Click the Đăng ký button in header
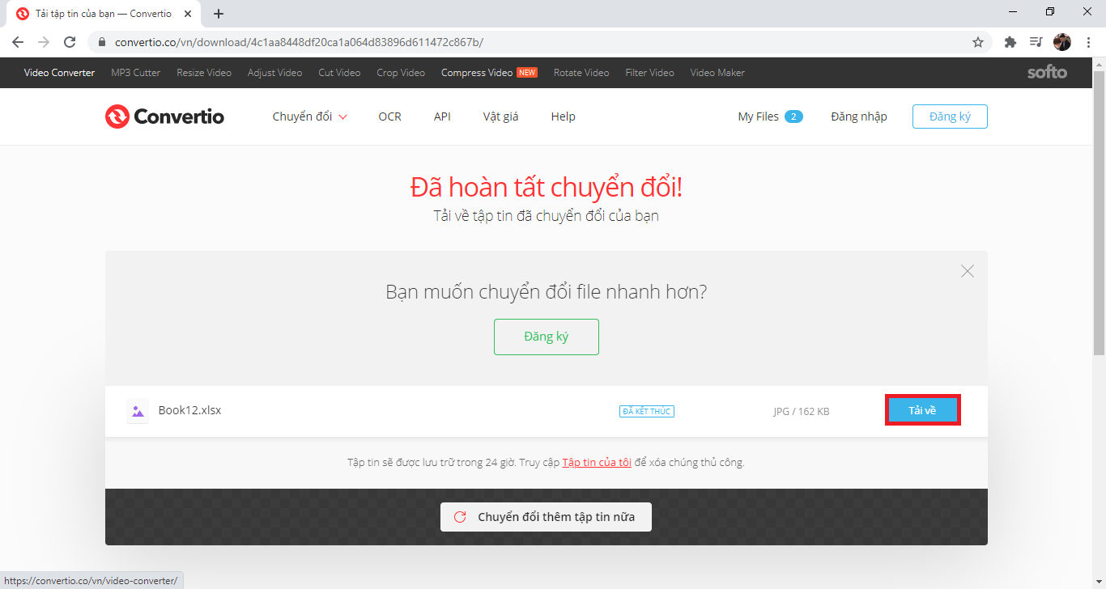The height and width of the screenshot is (589, 1106). click(950, 117)
